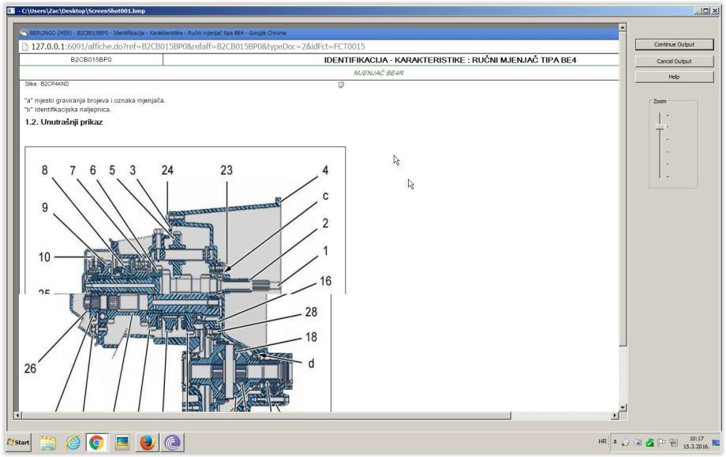Open the Windows Start menu

click(x=18, y=443)
